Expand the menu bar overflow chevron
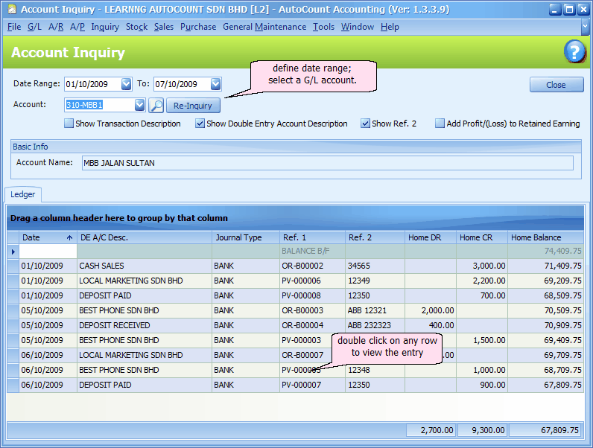 (x=585, y=27)
